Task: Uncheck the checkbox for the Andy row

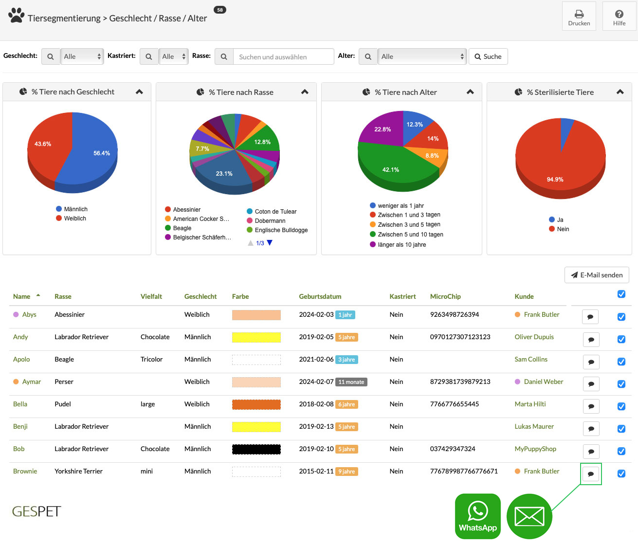Action: pos(621,339)
